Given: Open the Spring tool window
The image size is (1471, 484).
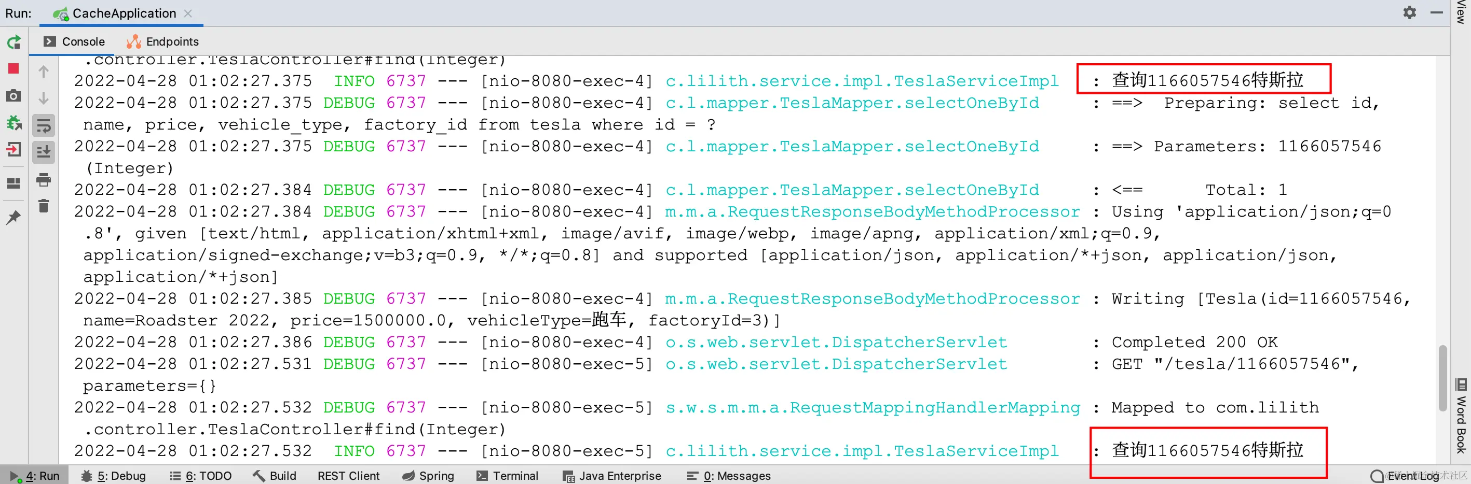Looking at the screenshot, I should coord(428,476).
